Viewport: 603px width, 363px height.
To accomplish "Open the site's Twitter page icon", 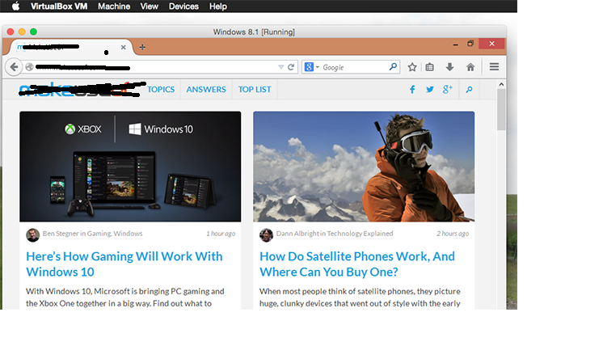I will (x=430, y=90).
